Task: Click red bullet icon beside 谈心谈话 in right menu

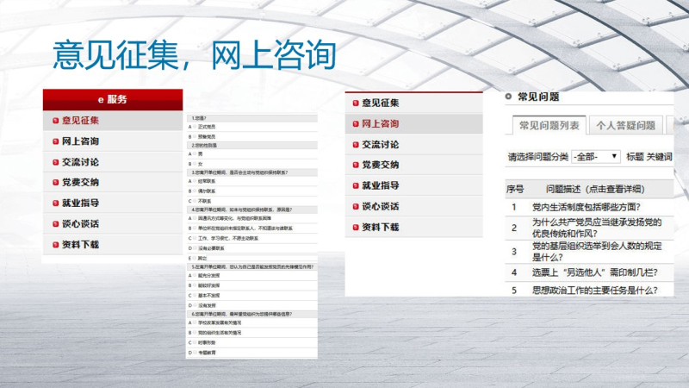Action: point(355,207)
